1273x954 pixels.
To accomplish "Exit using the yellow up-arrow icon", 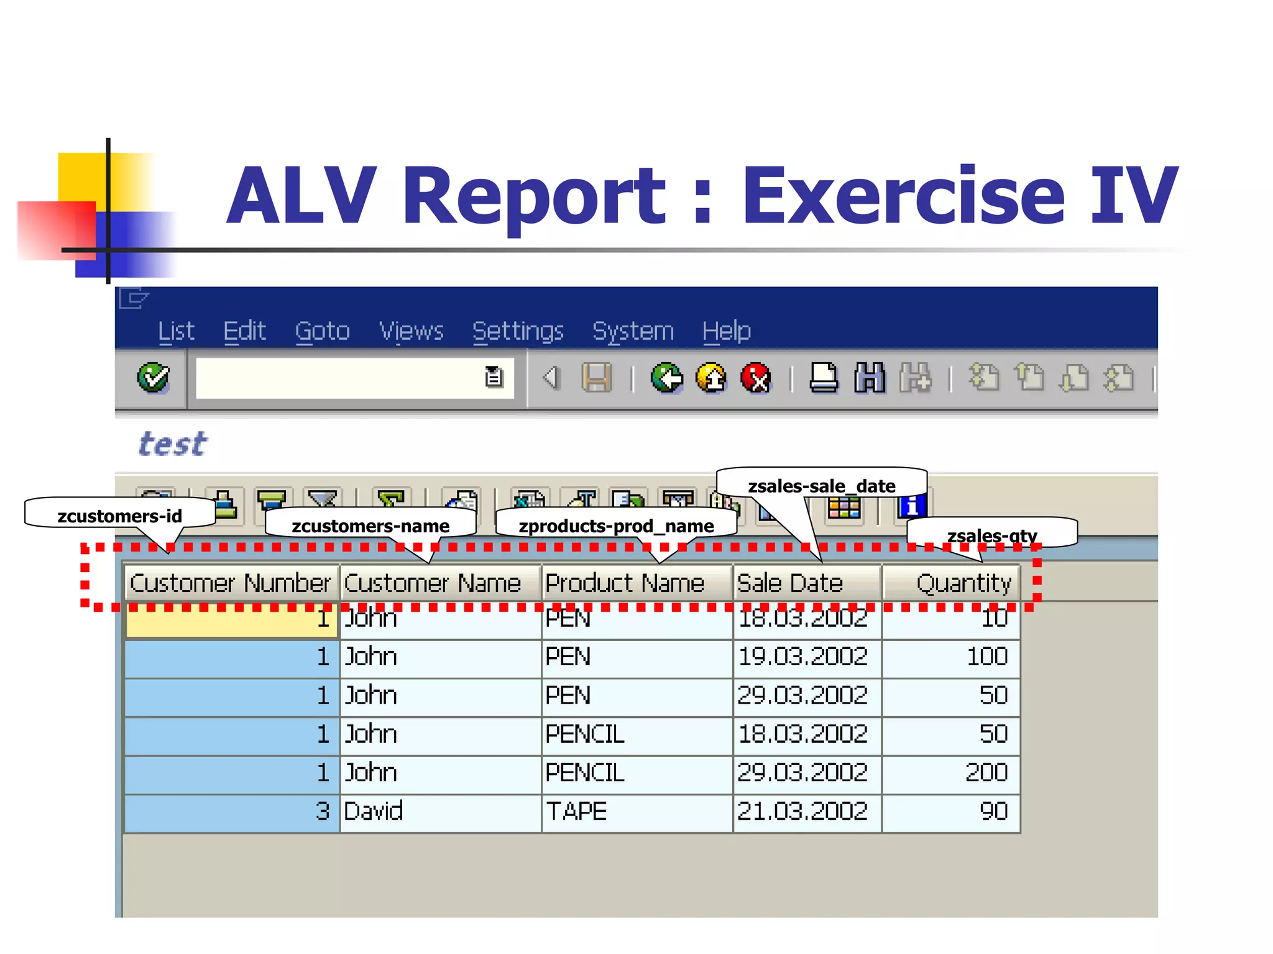I will pos(712,378).
